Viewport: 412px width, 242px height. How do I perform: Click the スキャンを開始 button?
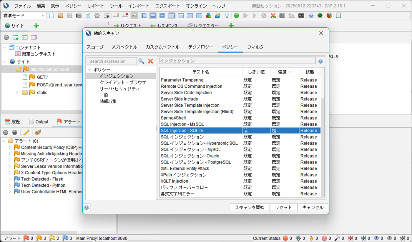(250, 207)
